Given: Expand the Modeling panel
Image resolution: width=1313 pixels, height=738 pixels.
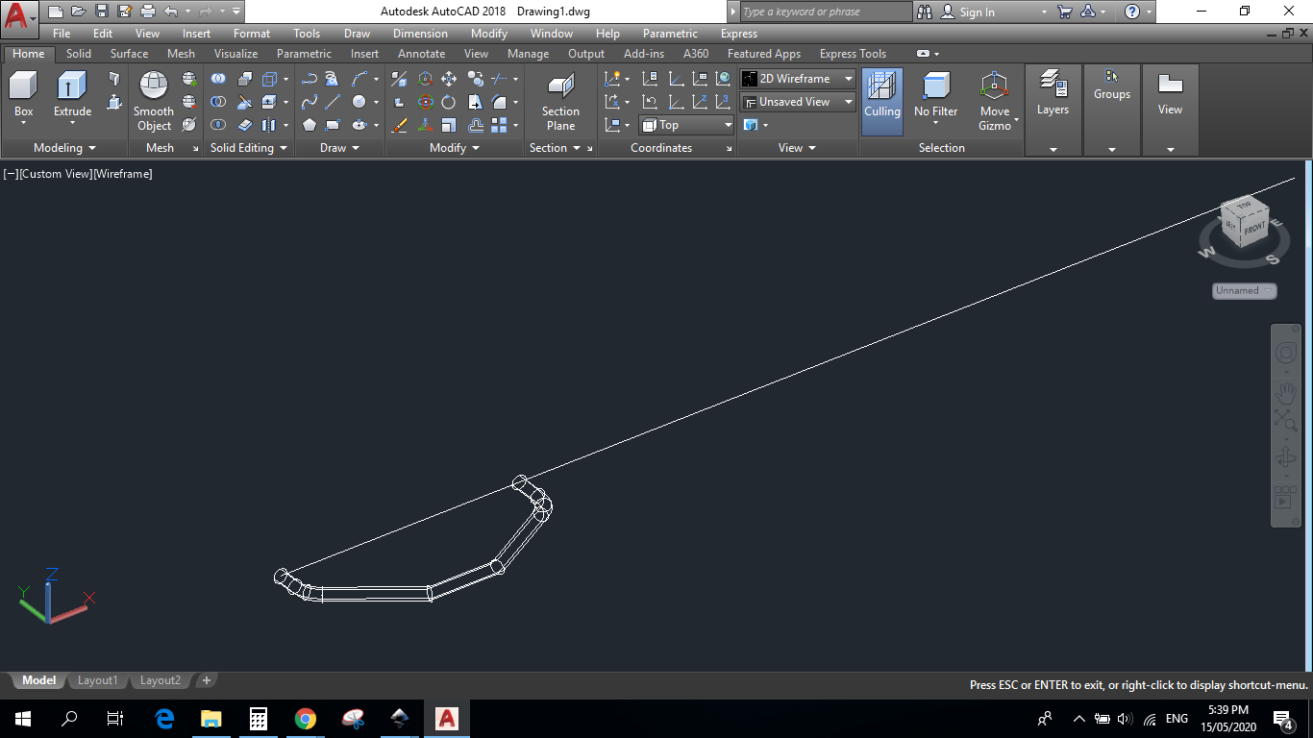Looking at the screenshot, I should click(x=64, y=148).
